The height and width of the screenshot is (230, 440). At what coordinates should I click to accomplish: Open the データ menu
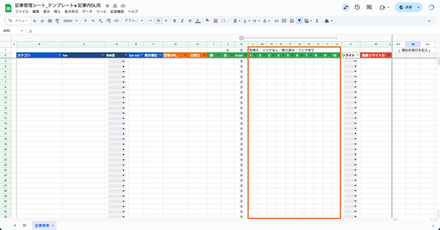coord(87,12)
